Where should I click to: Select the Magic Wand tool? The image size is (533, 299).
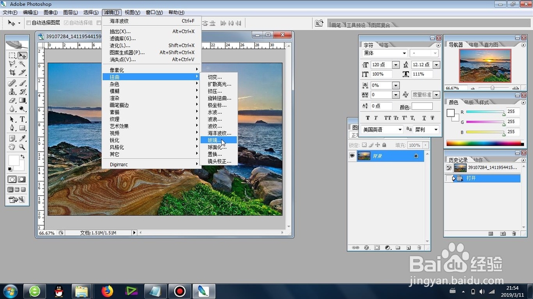click(x=22, y=64)
